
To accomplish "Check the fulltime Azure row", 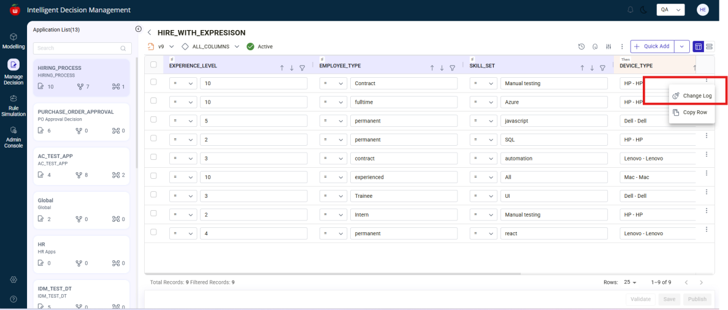I will click(x=154, y=100).
